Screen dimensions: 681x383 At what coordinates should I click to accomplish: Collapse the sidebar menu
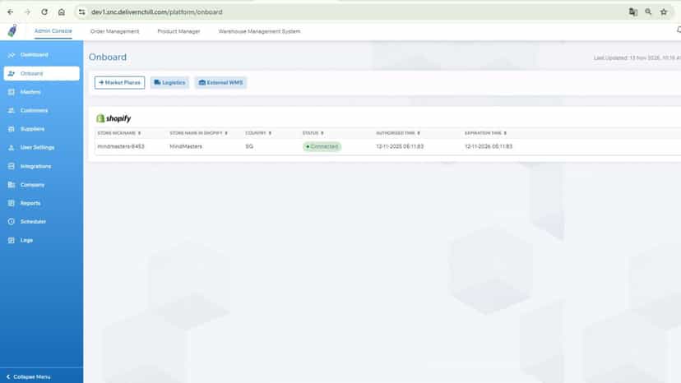pyautogui.click(x=28, y=377)
